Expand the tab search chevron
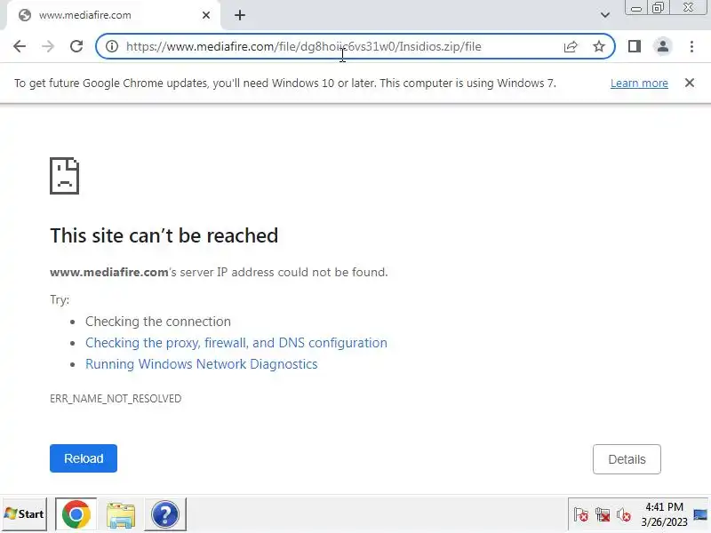This screenshot has width=711, height=533. 605,15
